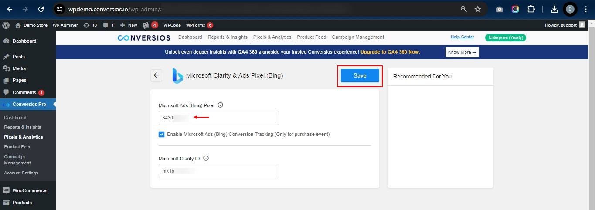This screenshot has height=210, width=595.
Task: Open WPCode in admin bar
Action: (172, 25)
